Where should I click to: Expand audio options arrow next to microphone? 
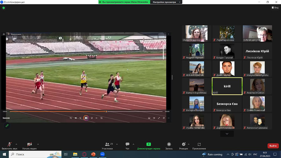pos(18,144)
